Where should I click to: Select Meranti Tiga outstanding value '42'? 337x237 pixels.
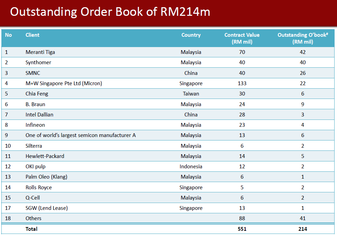(x=303, y=52)
